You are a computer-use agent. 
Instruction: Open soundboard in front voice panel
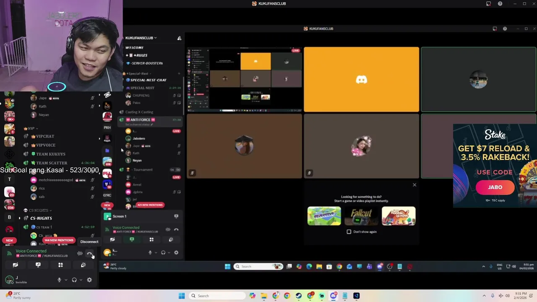[83, 265]
